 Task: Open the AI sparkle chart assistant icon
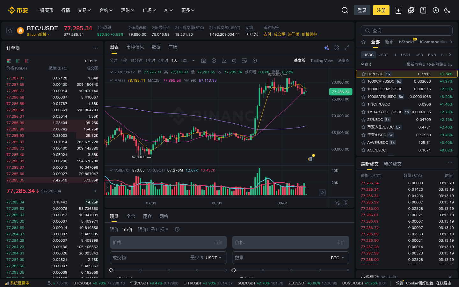[326, 48]
